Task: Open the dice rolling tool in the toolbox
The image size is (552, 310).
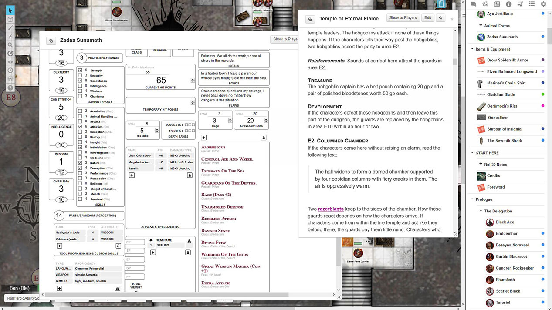Action: [x=10, y=79]
